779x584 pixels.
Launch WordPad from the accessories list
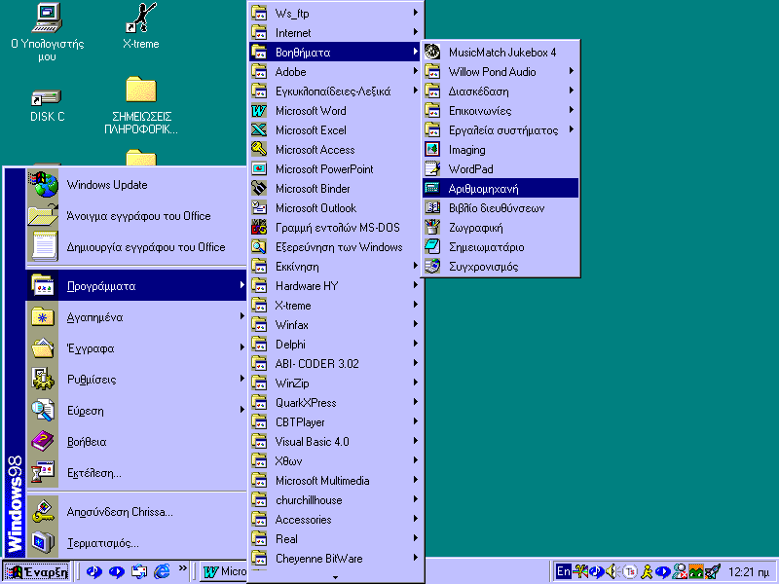click(x=470, y=168)
